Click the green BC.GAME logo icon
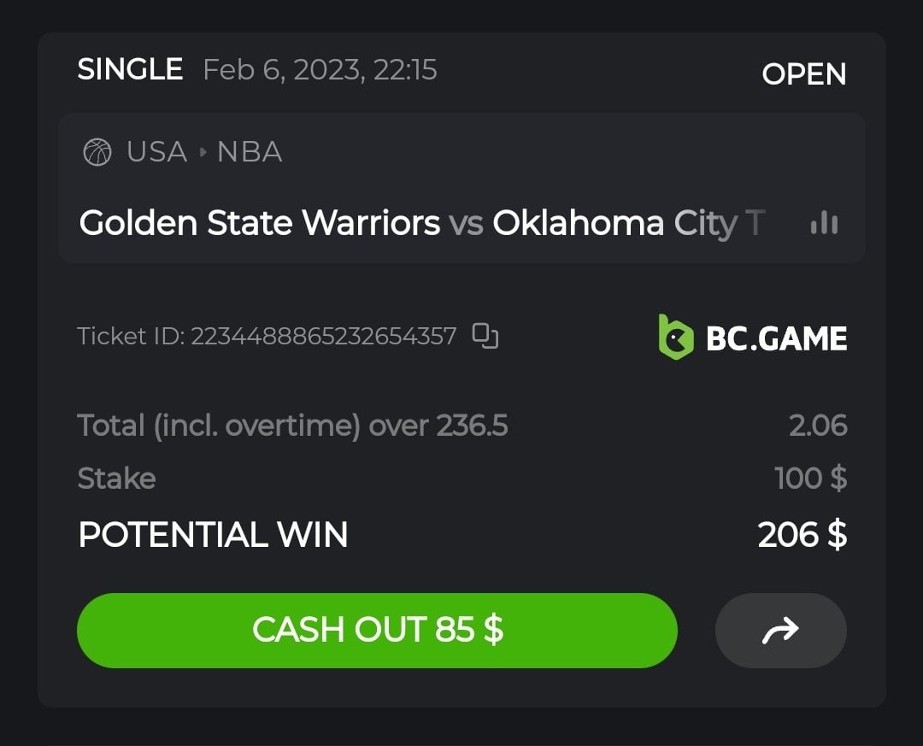This screenshot has width=923, height=746. (675, 338)
